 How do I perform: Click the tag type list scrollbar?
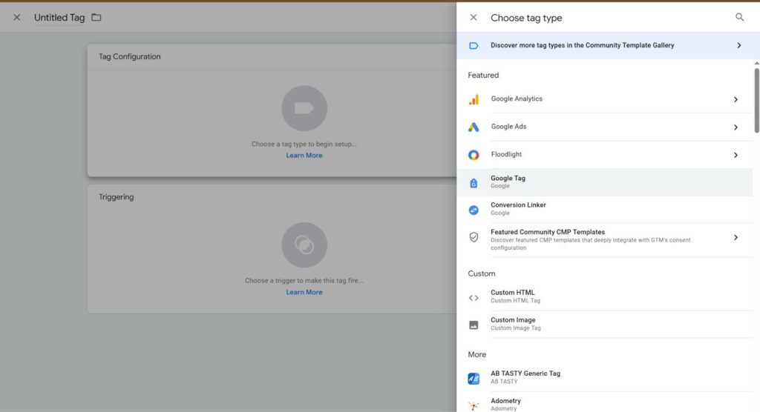pyautogui.click(x=756, y=101)
